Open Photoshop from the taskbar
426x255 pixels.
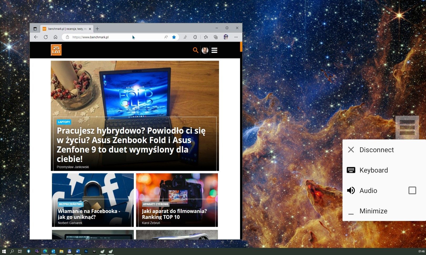pyautogui.click(x=86, y=251)
